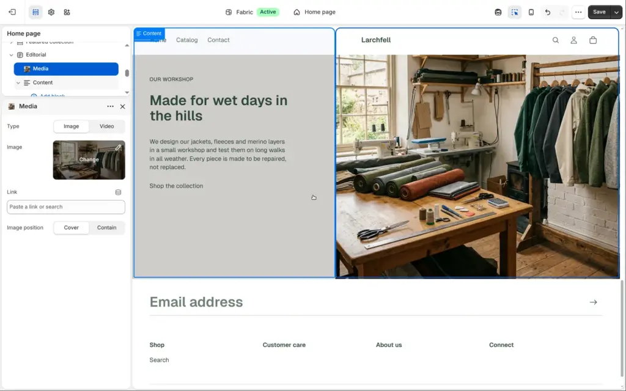
Task: Open the Search footer link
Action: (x=159, y=360)
